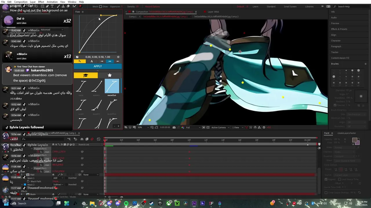The image size is (371, 208).
Task: Enable the Lock Source Time checkbox
Action: coord(340,179)
